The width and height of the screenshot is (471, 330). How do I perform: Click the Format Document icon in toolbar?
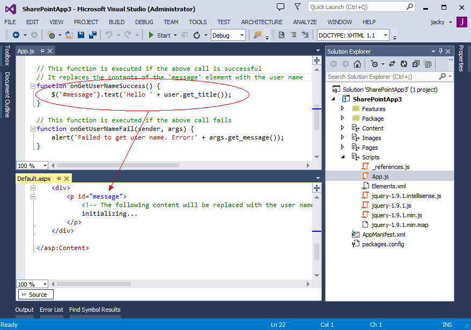coord(282,35)
